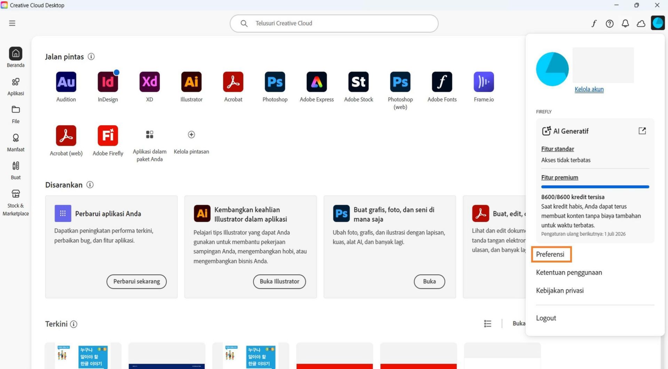Open AI Generatif external link icon
The height and width of the screenshot is (369, 668).
[642, 131]
